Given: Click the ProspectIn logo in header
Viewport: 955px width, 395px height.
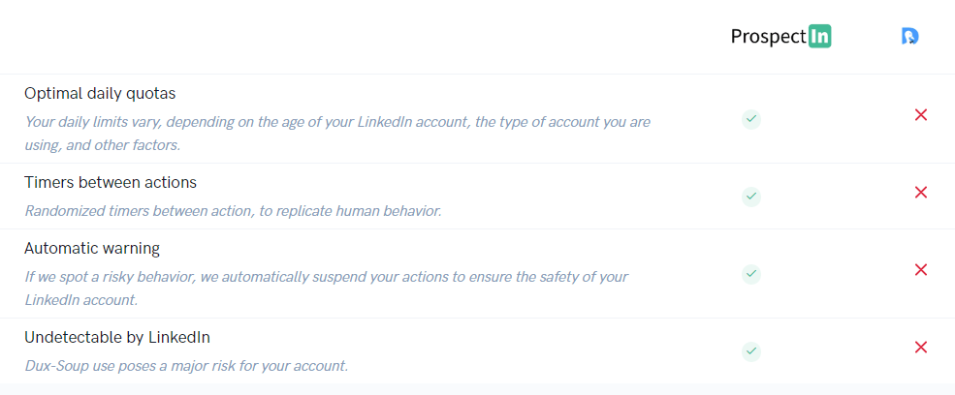Looking at the screenshot, I should coord(780,37).
